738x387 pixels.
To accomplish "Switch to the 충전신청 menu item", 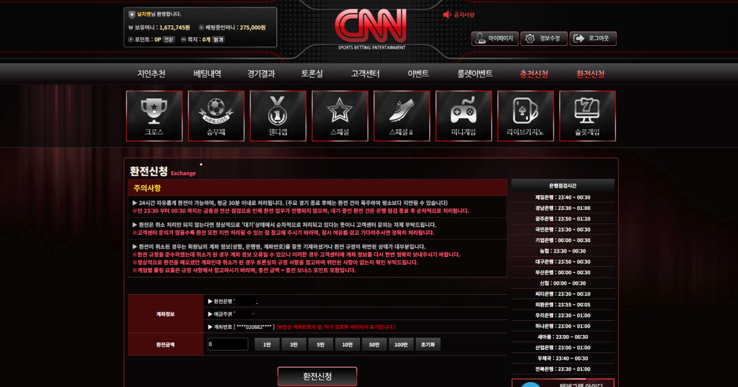I will [534, 74].
